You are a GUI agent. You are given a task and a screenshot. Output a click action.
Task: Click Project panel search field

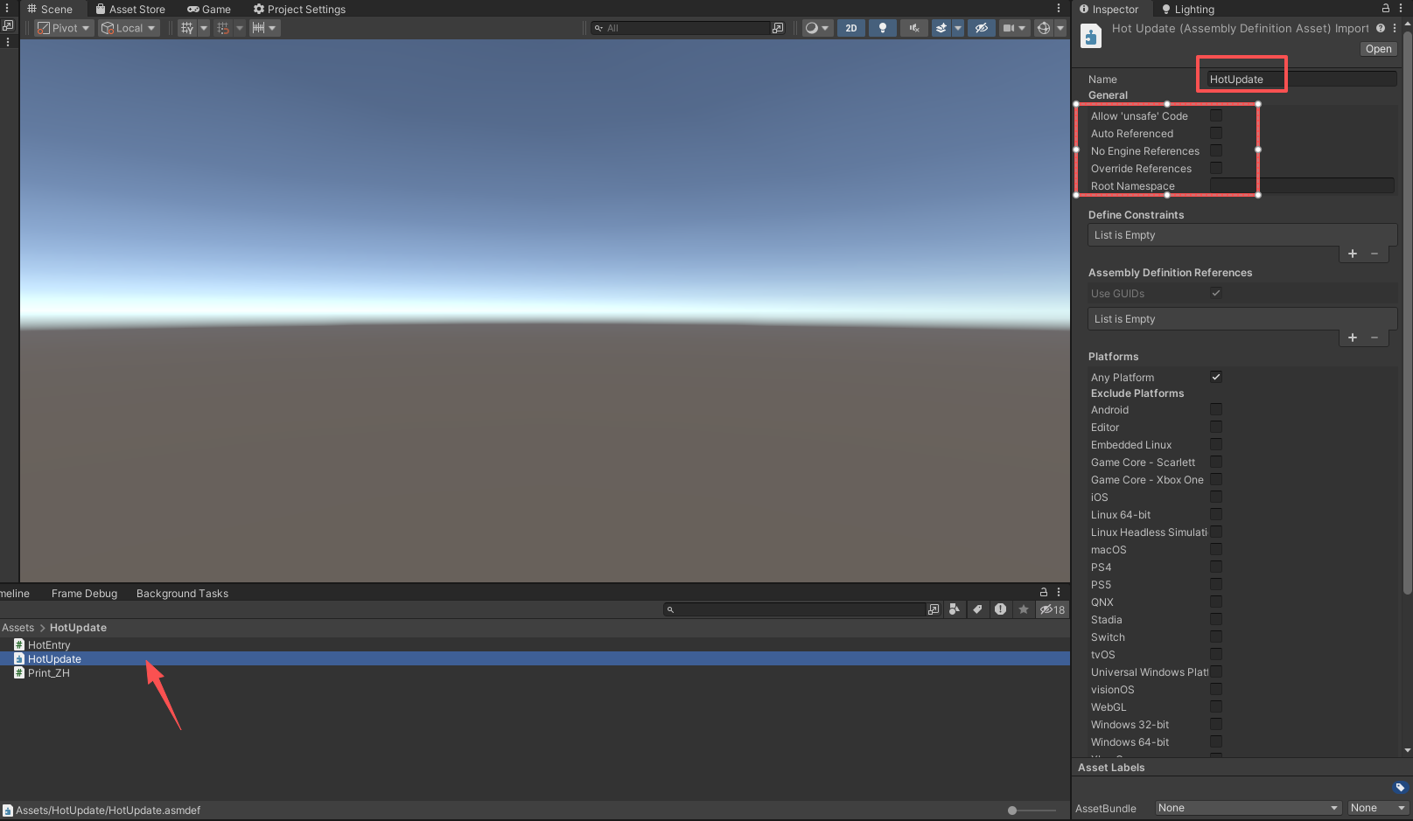click(794, 609)
